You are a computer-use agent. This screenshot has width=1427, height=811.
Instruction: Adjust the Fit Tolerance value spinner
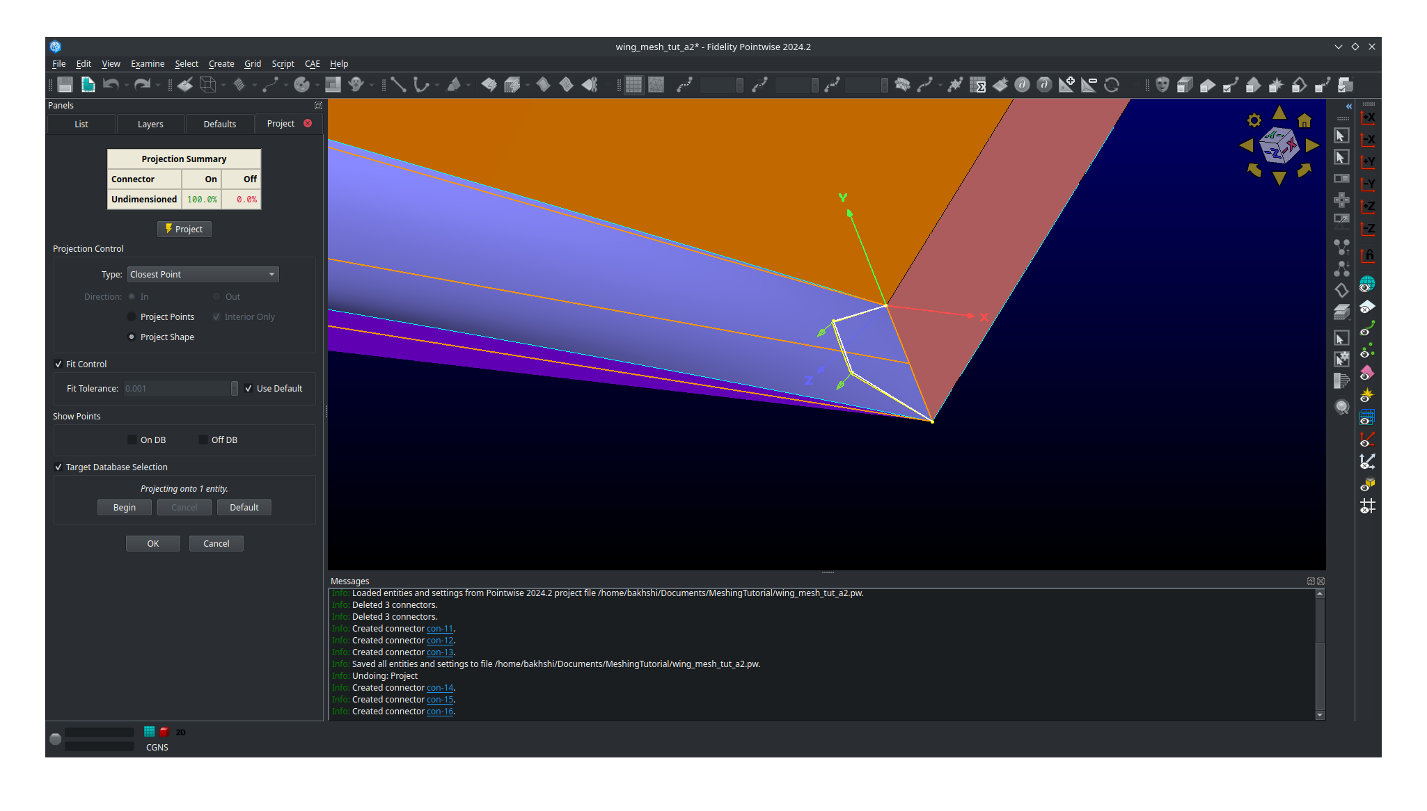(235, 388)
